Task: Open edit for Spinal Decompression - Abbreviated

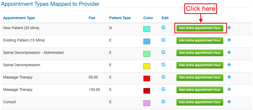Action: click(x=163, y=52)
